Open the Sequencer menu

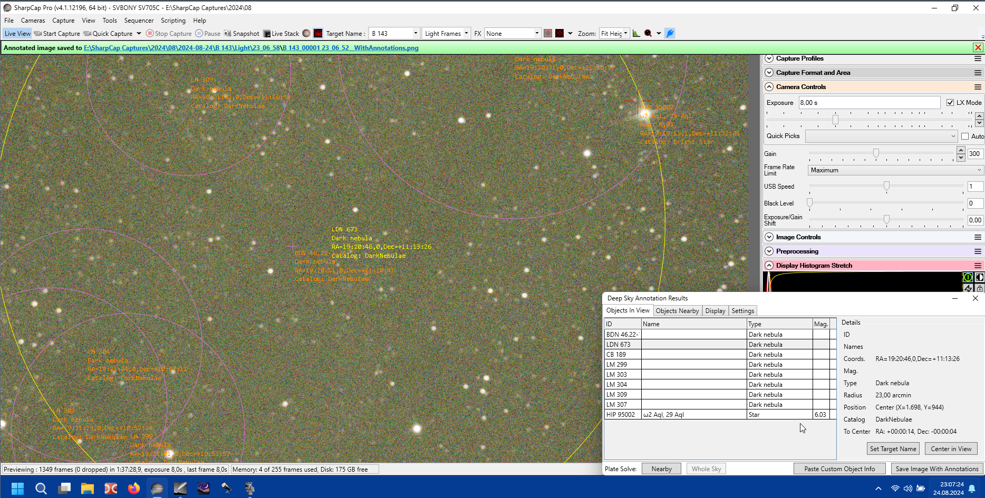pyautogui.click(x=139, y=21)
